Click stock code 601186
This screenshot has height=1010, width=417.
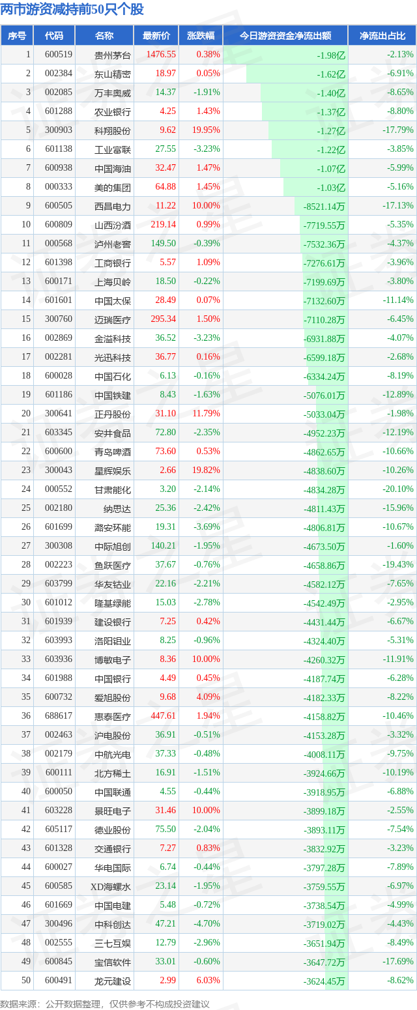(x=59, y=395)
